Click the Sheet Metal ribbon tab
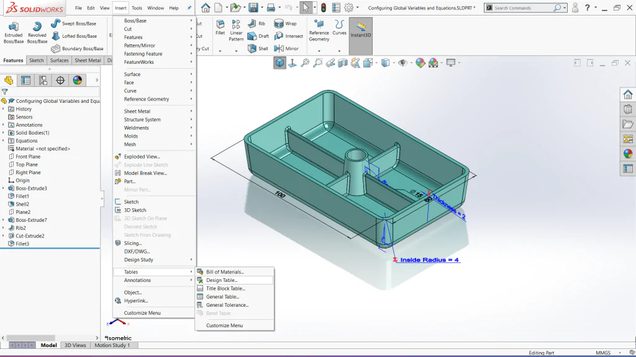 [88, 60]
